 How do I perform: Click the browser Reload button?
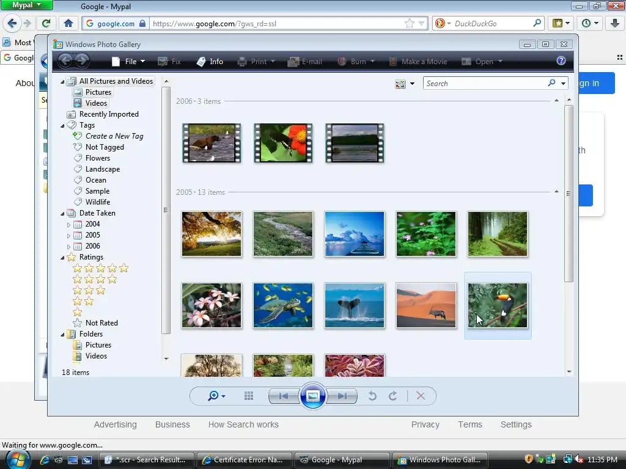(46, 23)
